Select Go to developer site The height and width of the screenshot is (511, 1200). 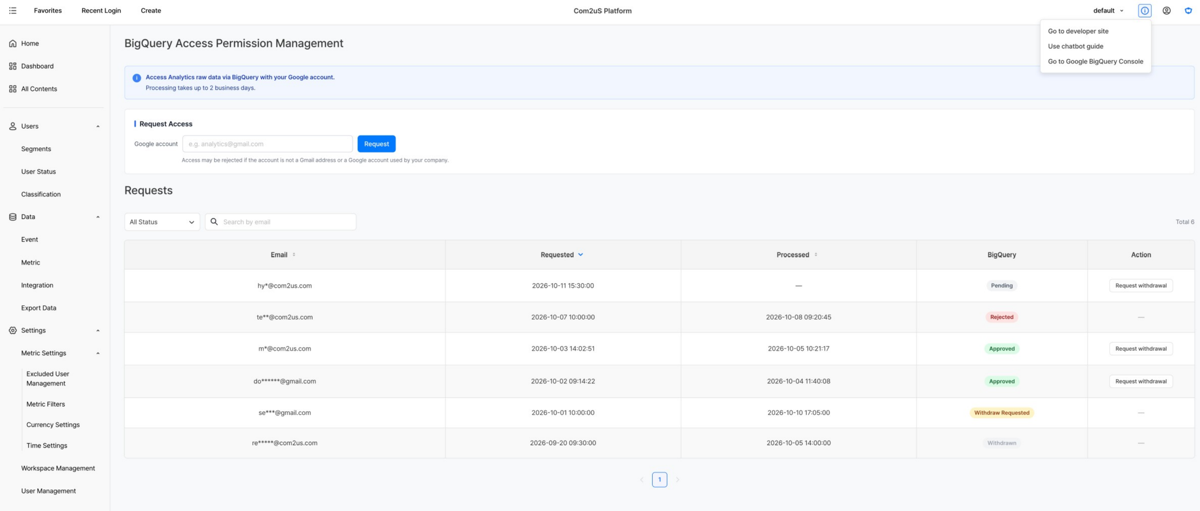point(1078,31)
